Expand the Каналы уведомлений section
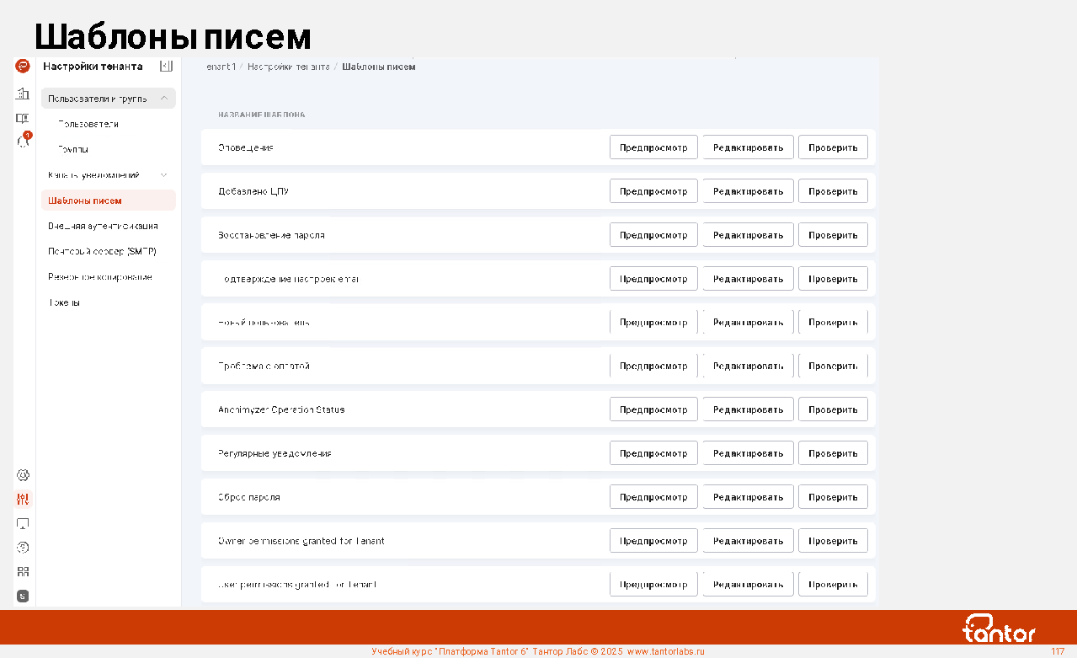 (x=163, y=175)
